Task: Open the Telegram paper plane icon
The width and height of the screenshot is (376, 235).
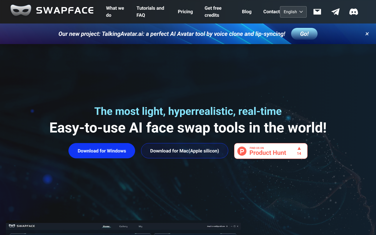Action: (x=335, y=12)
